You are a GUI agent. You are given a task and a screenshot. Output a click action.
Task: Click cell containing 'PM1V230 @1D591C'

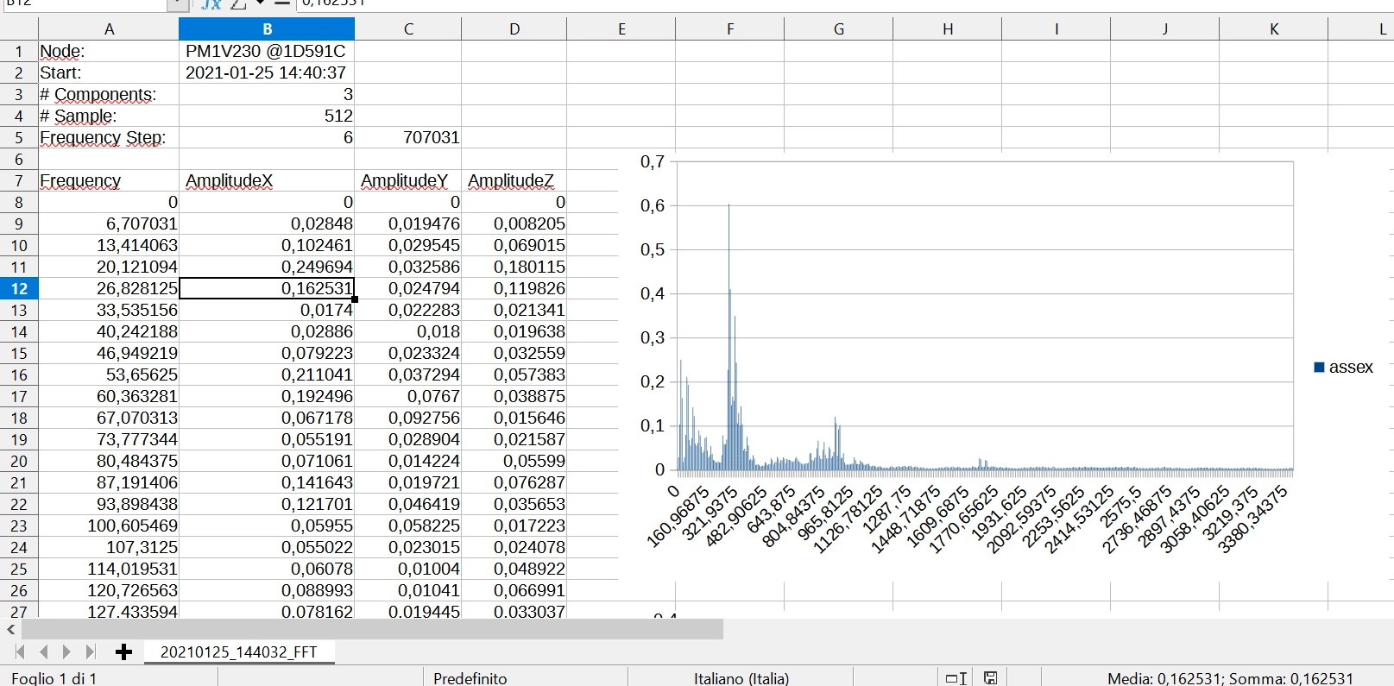(267, 51)
